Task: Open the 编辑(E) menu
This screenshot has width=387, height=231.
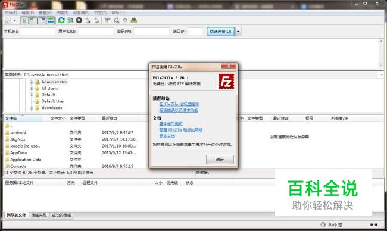Action: pos(28,13)
